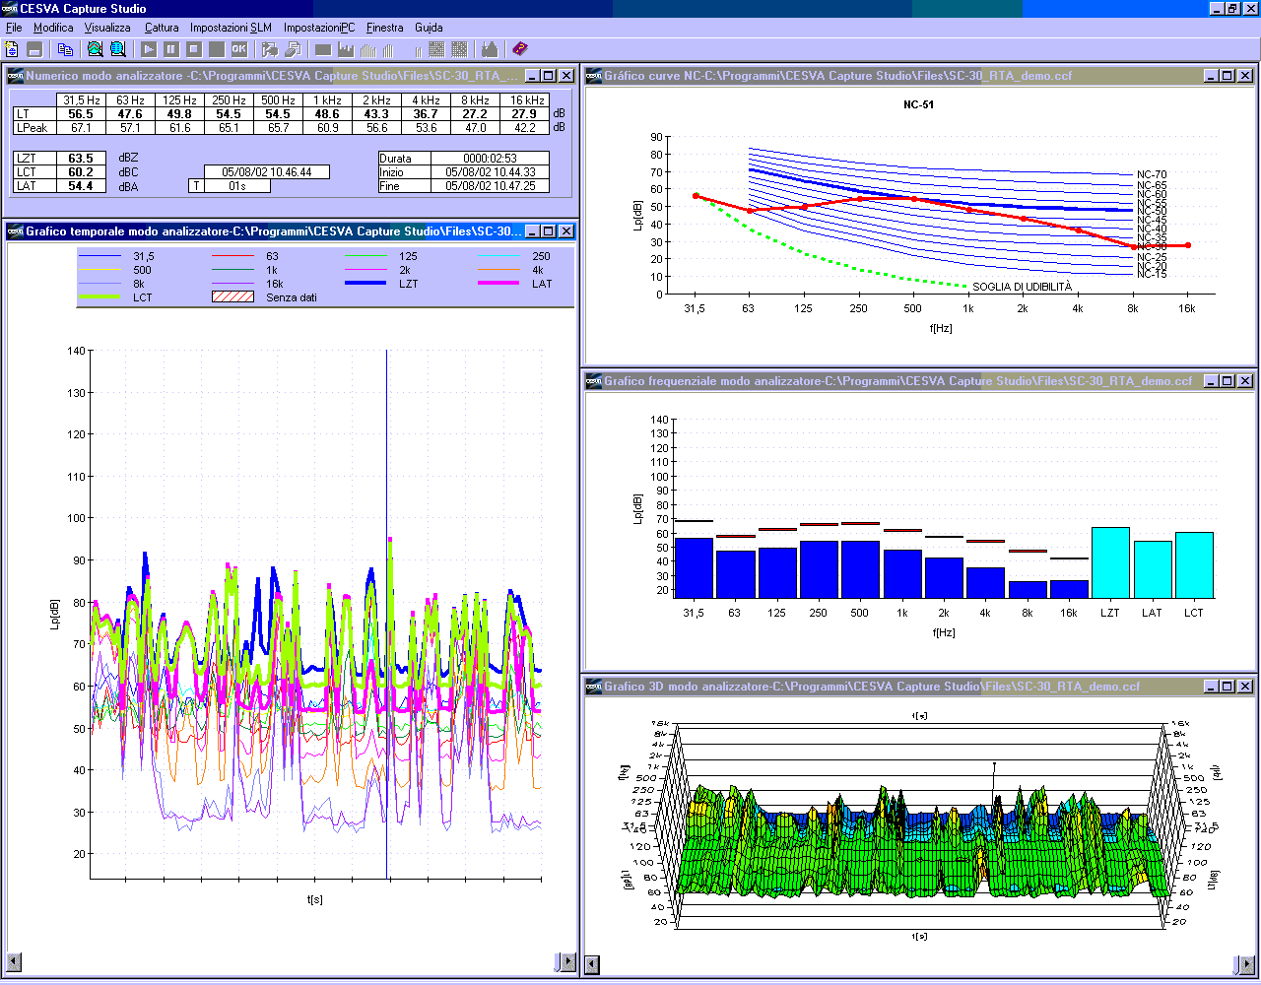This screenshot has height=985, width=1261.
Task: Click the left scroll arrow below the 3D graph window
Action: pos(591,965)
